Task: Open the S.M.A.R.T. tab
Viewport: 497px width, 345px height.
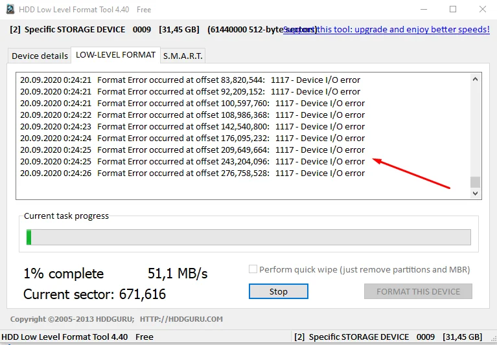Action: tap(183, 56)
